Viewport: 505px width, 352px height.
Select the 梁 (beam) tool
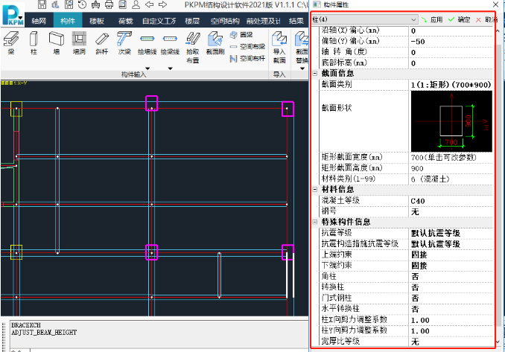(11, 43)
